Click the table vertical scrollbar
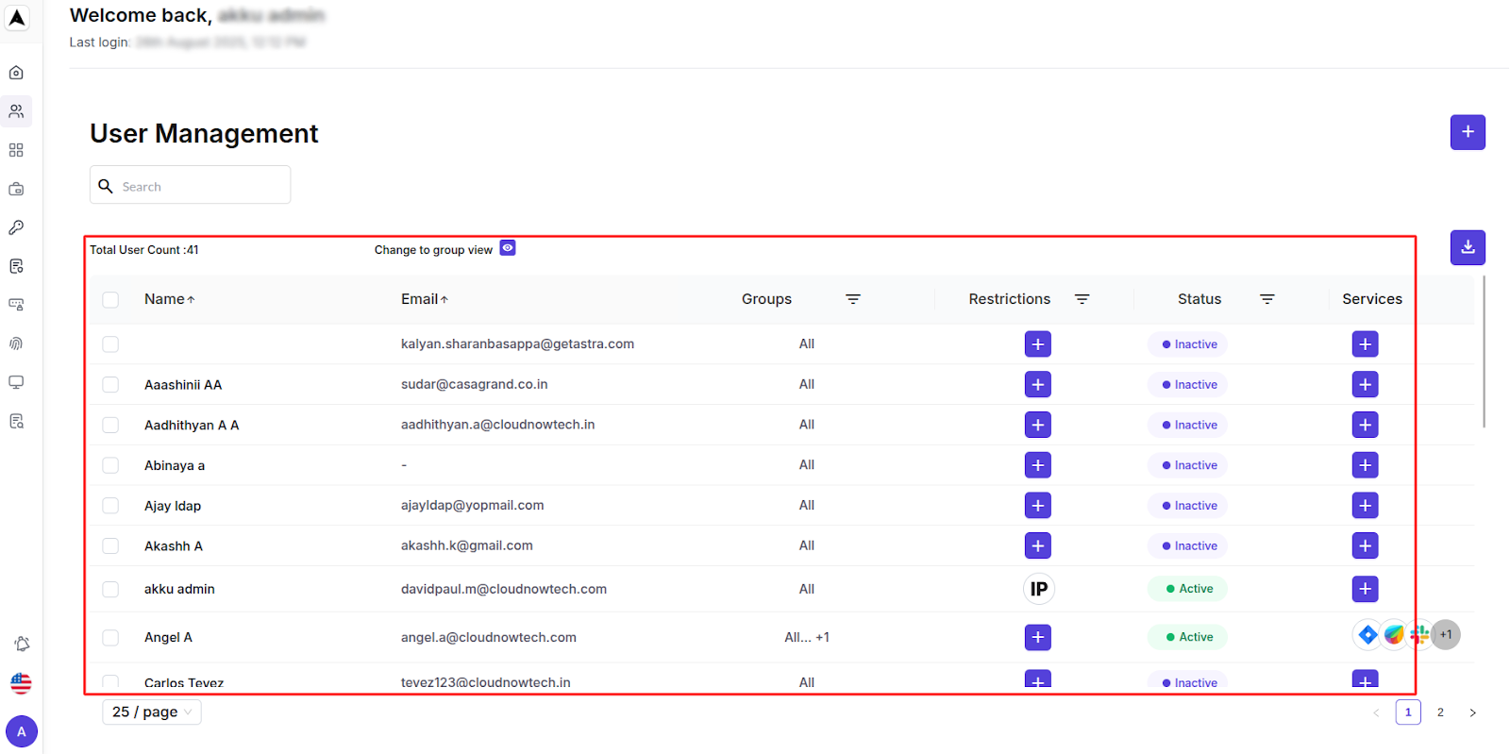 pos(1485,351)
